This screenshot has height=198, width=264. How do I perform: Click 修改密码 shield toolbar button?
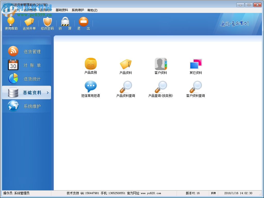point(47,23)
